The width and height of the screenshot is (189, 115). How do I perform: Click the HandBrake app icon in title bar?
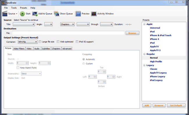point(3,3)
